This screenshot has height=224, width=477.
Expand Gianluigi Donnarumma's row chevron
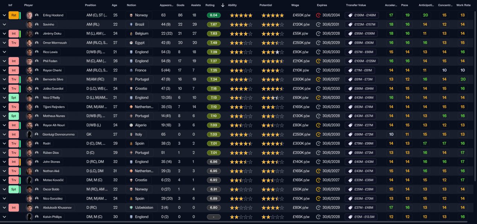click(x=4, y=134)
